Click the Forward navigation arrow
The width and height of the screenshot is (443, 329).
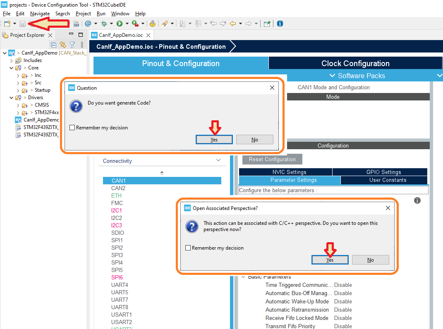[x=249, y=24]
